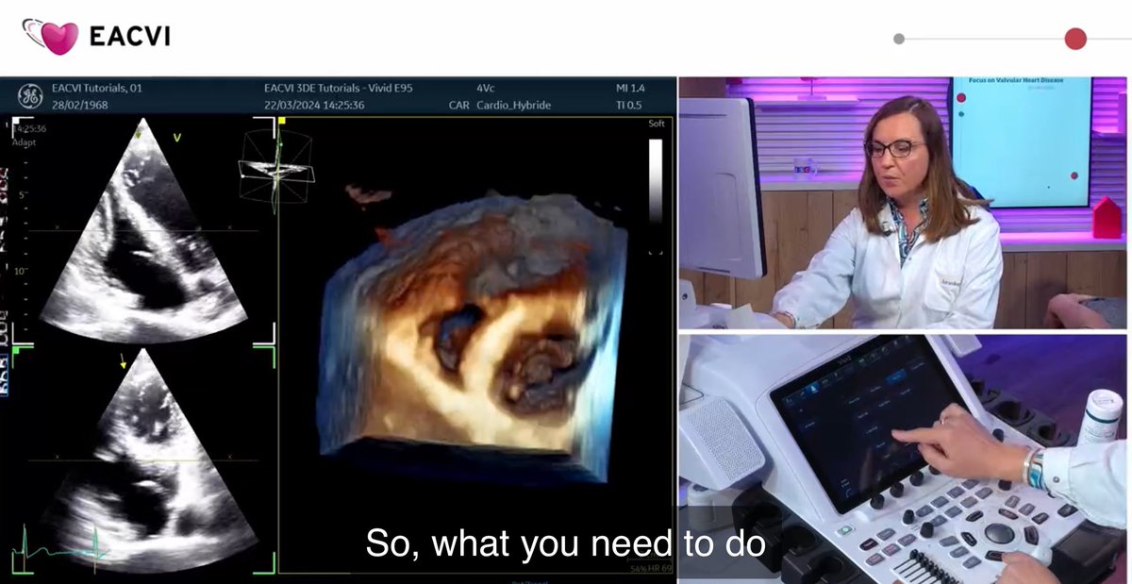
Task: Click the subtitle "So, what you need to do"
Action: (x=565, y=542)
